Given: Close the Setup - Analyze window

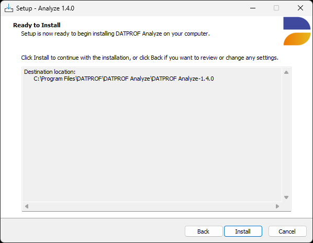Looking at the screenshot, I should point(300,8).
